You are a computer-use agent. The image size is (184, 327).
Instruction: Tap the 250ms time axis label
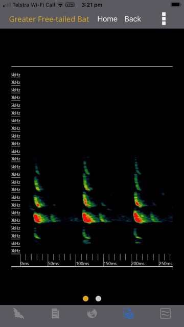(x=166, y=264)
